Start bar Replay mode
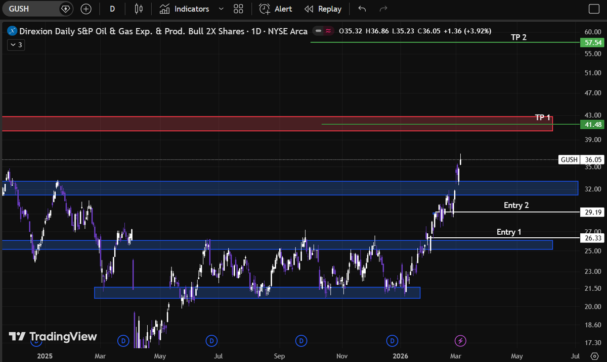This screenshot has height=362, width=607. (x=323, y=9)
